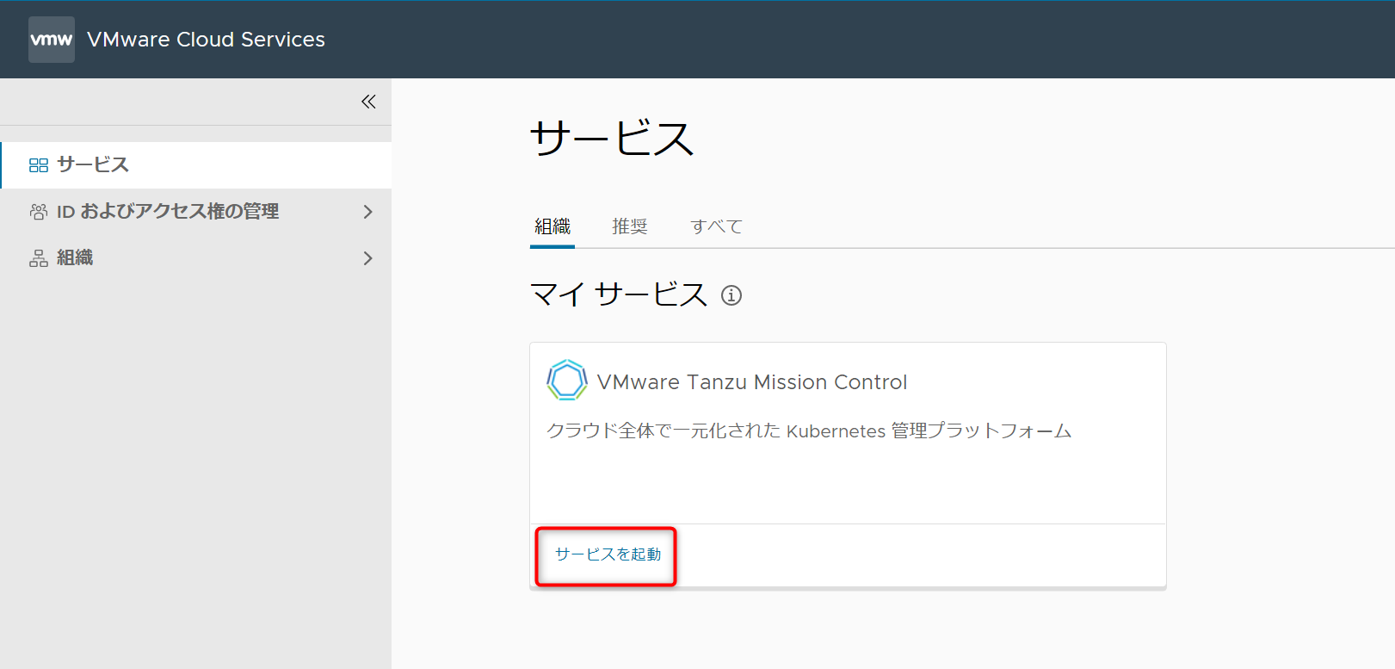
Task: Switch to the すべて tab
Action: (716, 226)
